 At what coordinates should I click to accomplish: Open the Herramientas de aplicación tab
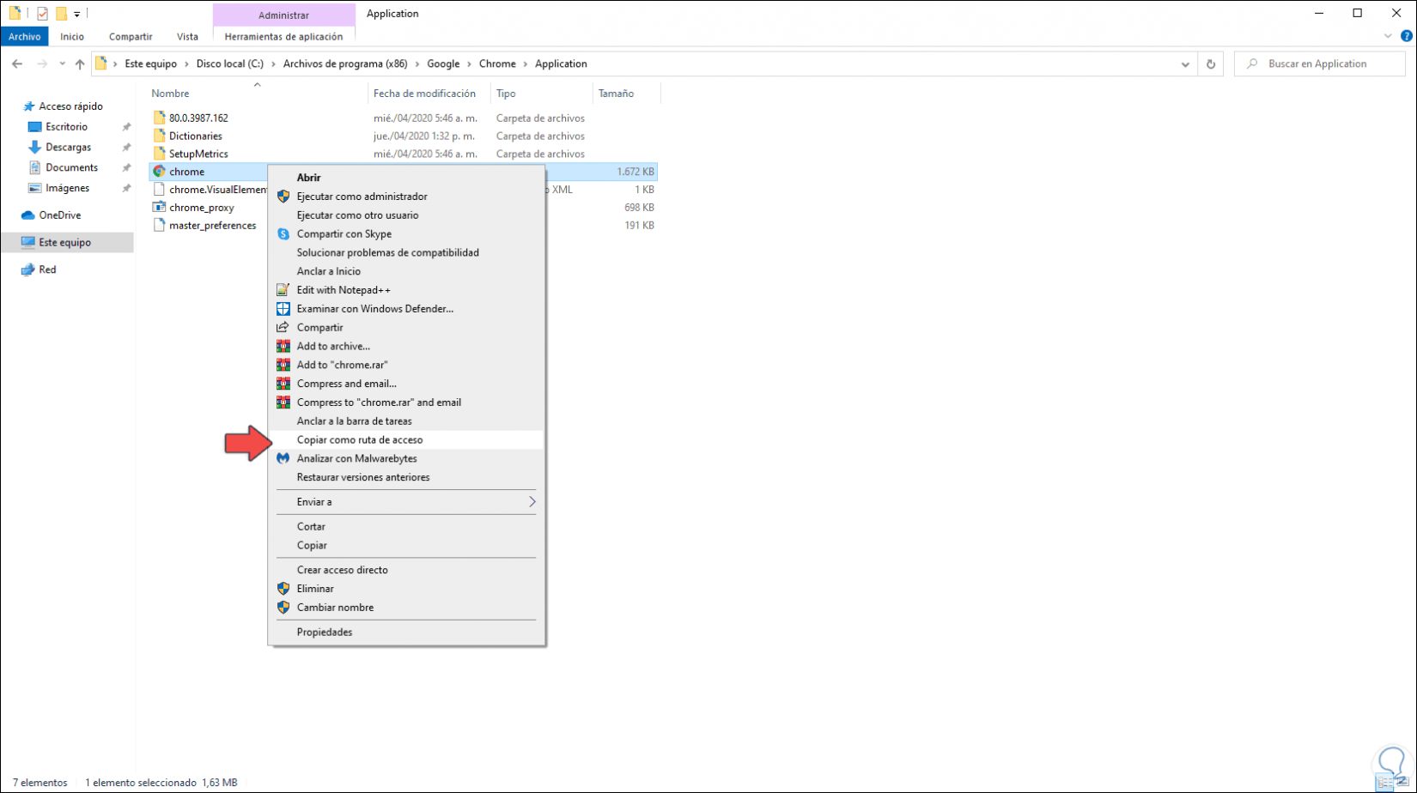[x=283, y=37]
